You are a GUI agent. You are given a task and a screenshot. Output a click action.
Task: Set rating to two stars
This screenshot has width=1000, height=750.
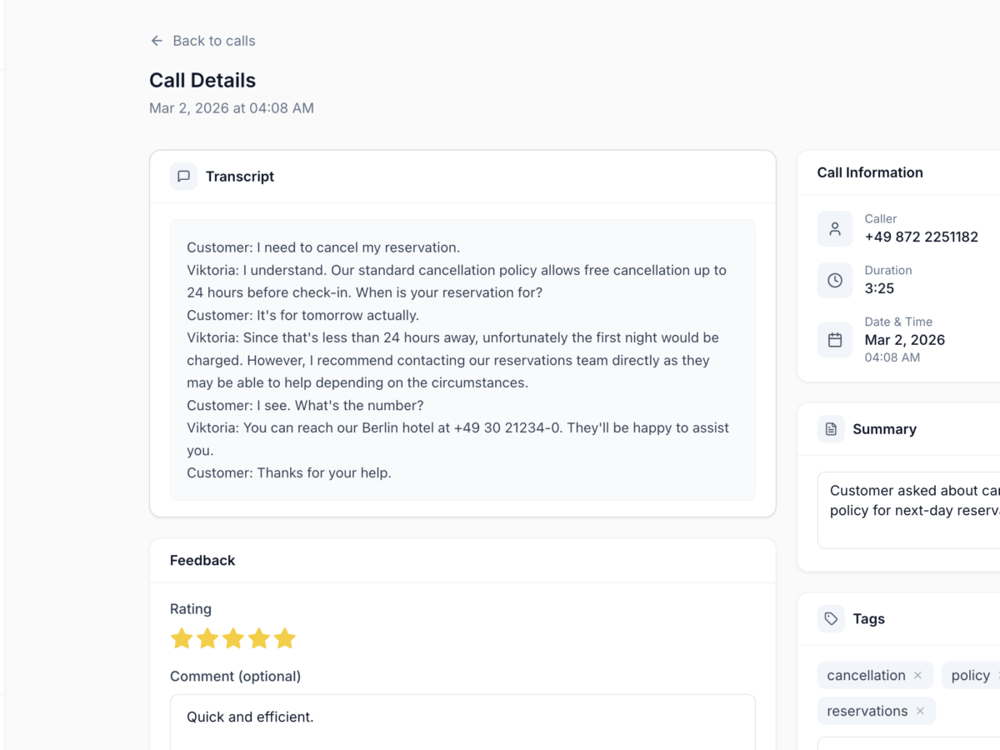pyautogui.click(x=207, y=639)
